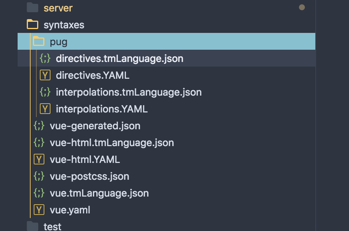Click the JSON icon beside vue-postcss.json
The height and width of the screenshot is (231, 349).
(39, 176)
